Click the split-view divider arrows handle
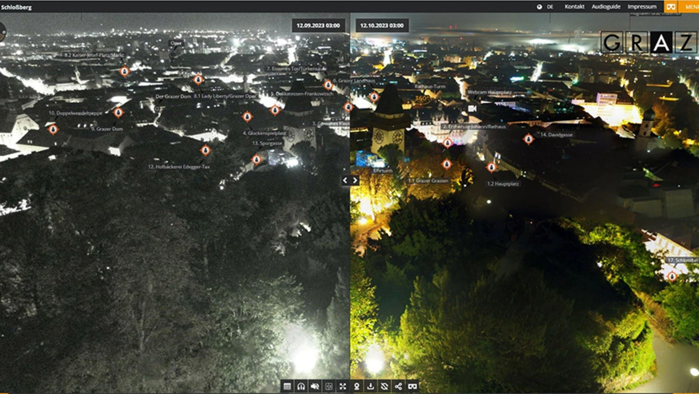Viewport: 699px width, 394px height. coord(350,180)
